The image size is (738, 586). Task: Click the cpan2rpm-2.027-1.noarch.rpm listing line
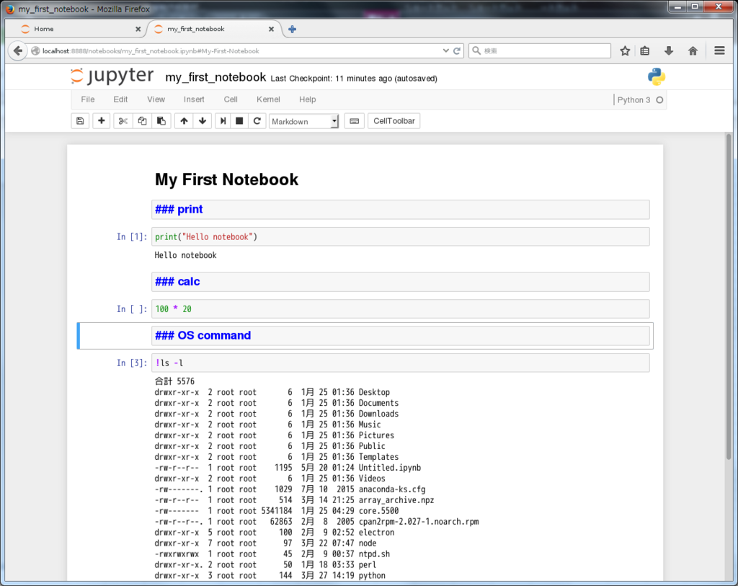pyautogui.click(x=317, y=522)
